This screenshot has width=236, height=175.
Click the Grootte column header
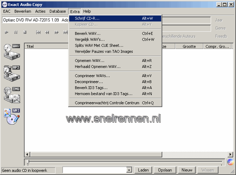coord(189,46)
